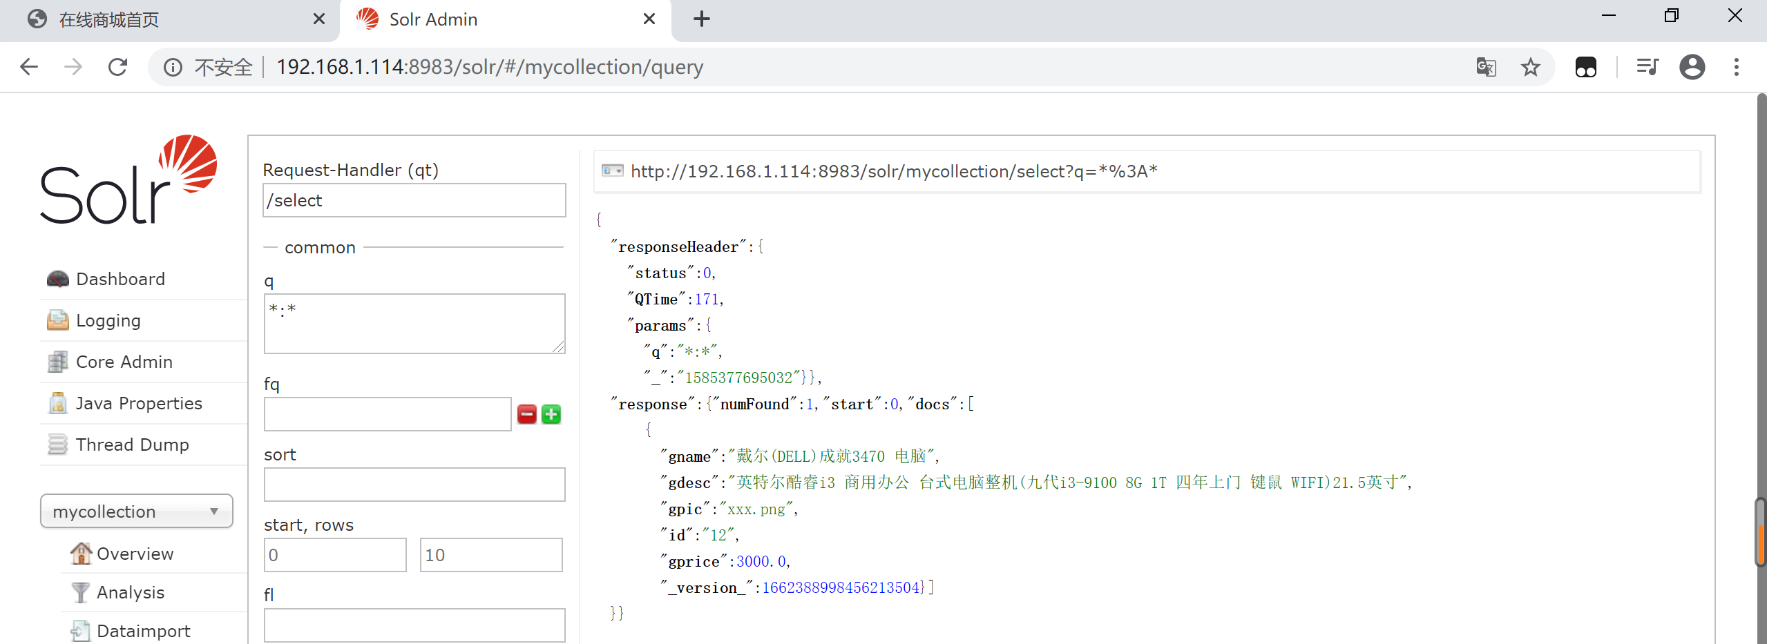Screen dimensions: 1767x644
Task: Bookmark this page with star icon
Action: click(1531, 67)
